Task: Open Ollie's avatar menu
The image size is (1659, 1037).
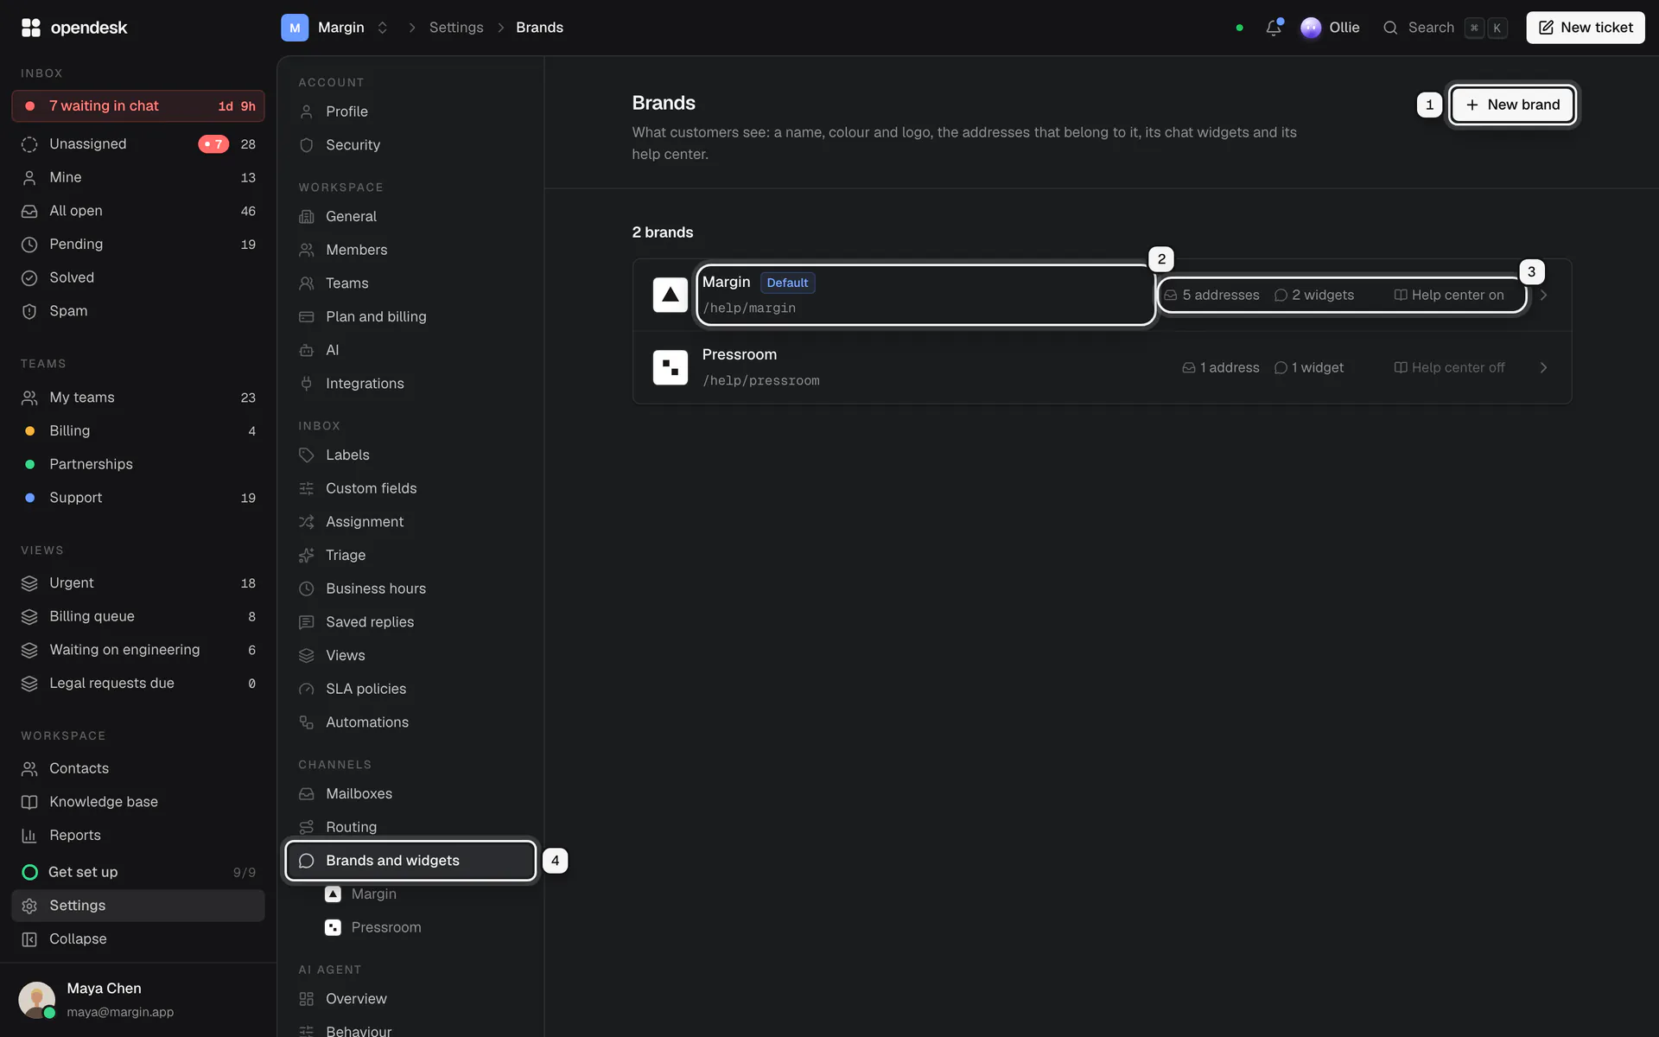Action: click(1311, 28)
